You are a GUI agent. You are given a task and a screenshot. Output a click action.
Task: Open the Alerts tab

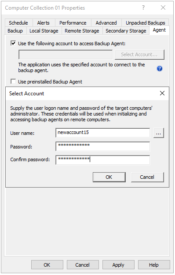click(44, 23)
